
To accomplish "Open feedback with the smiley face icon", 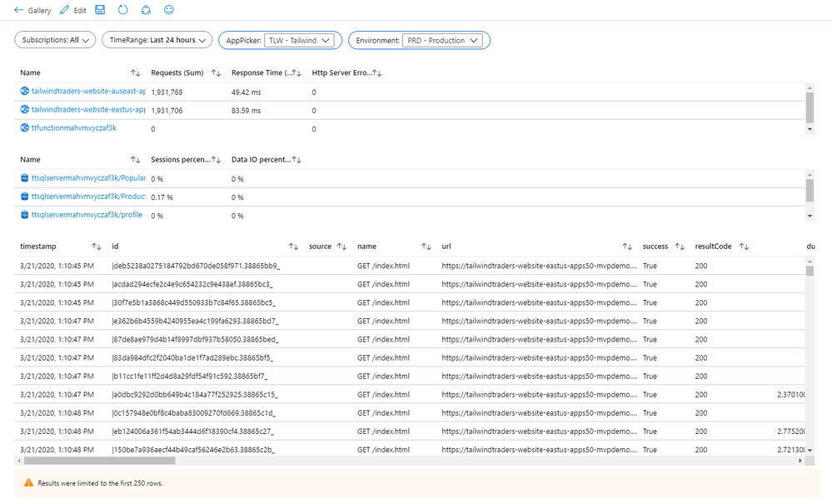I will point(169,9).
